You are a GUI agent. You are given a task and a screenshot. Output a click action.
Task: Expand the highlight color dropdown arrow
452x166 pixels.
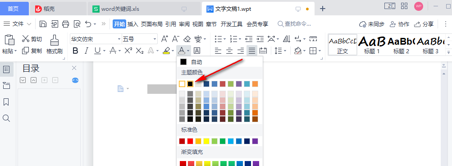click(173, 51)
